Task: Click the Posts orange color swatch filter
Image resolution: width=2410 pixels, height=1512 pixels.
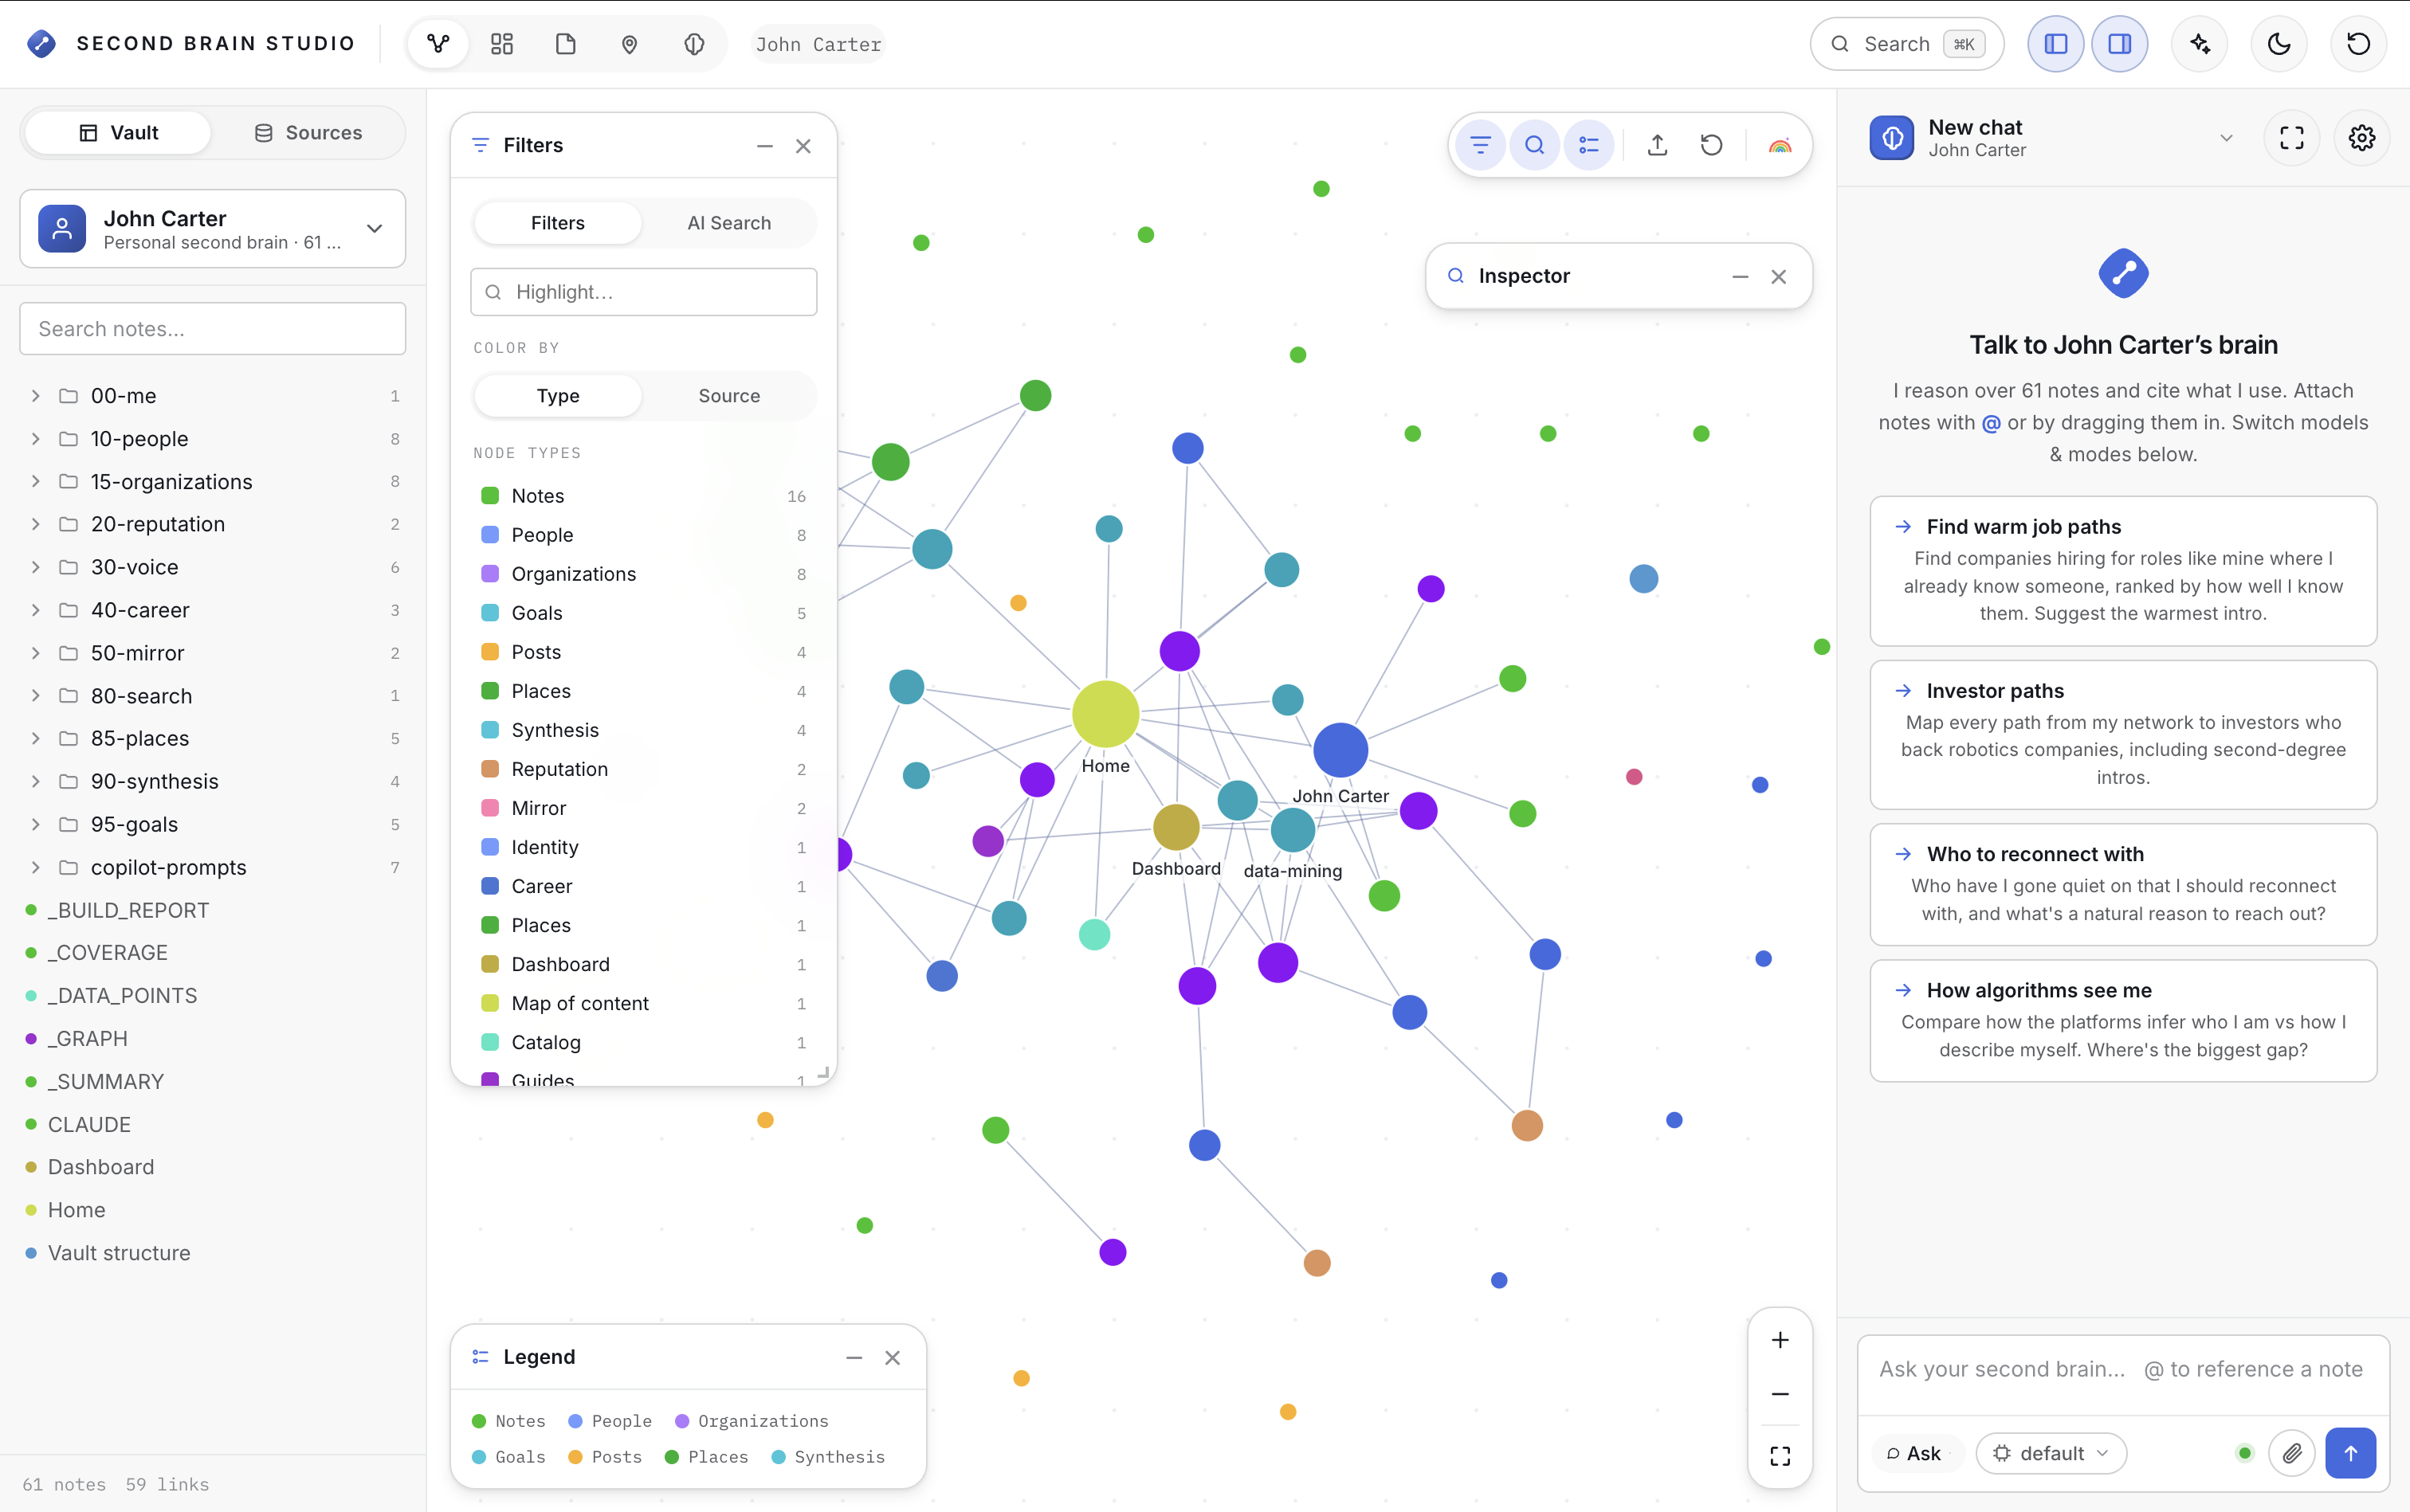Action: (490, 652)
